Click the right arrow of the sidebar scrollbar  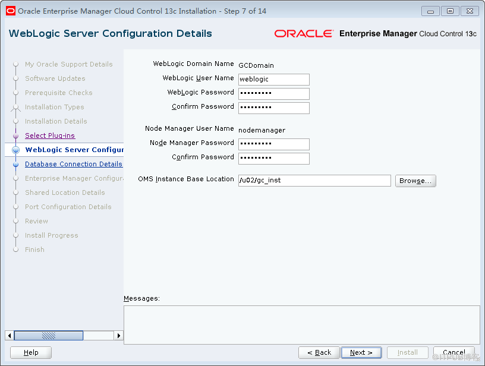coord(118,335)
